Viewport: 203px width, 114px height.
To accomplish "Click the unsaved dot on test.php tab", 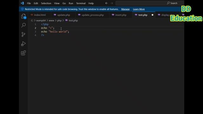I will 152,15.
